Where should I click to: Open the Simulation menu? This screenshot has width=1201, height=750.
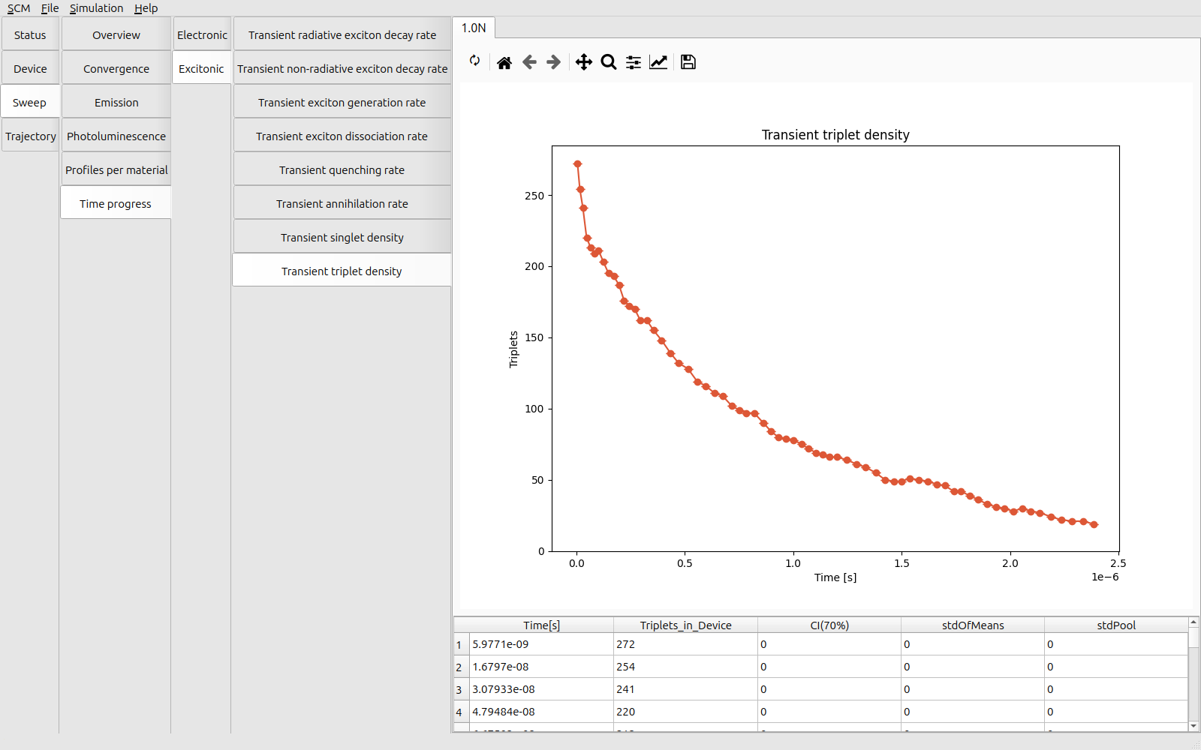(x=96, y=8)
